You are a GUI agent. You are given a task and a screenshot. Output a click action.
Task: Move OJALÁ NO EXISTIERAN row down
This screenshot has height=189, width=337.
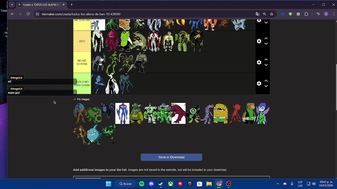266,86
